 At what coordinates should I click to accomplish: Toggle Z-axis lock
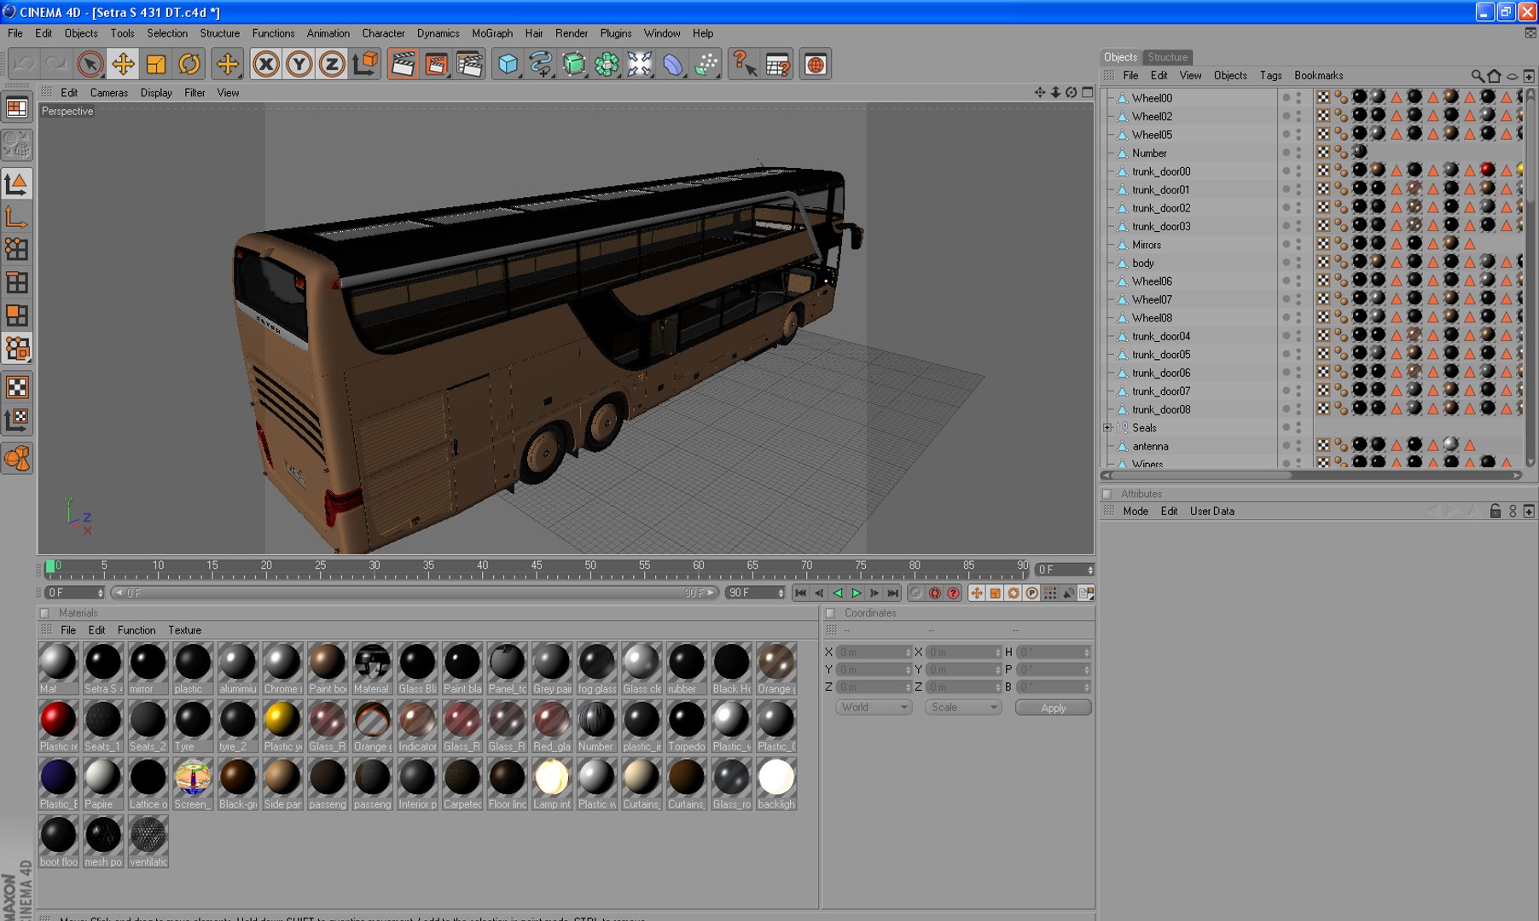click(332, 64)
